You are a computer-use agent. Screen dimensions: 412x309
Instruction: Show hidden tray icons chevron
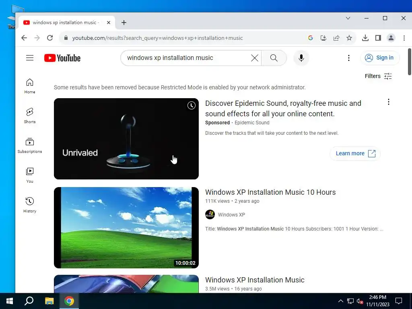coord(340,301)
